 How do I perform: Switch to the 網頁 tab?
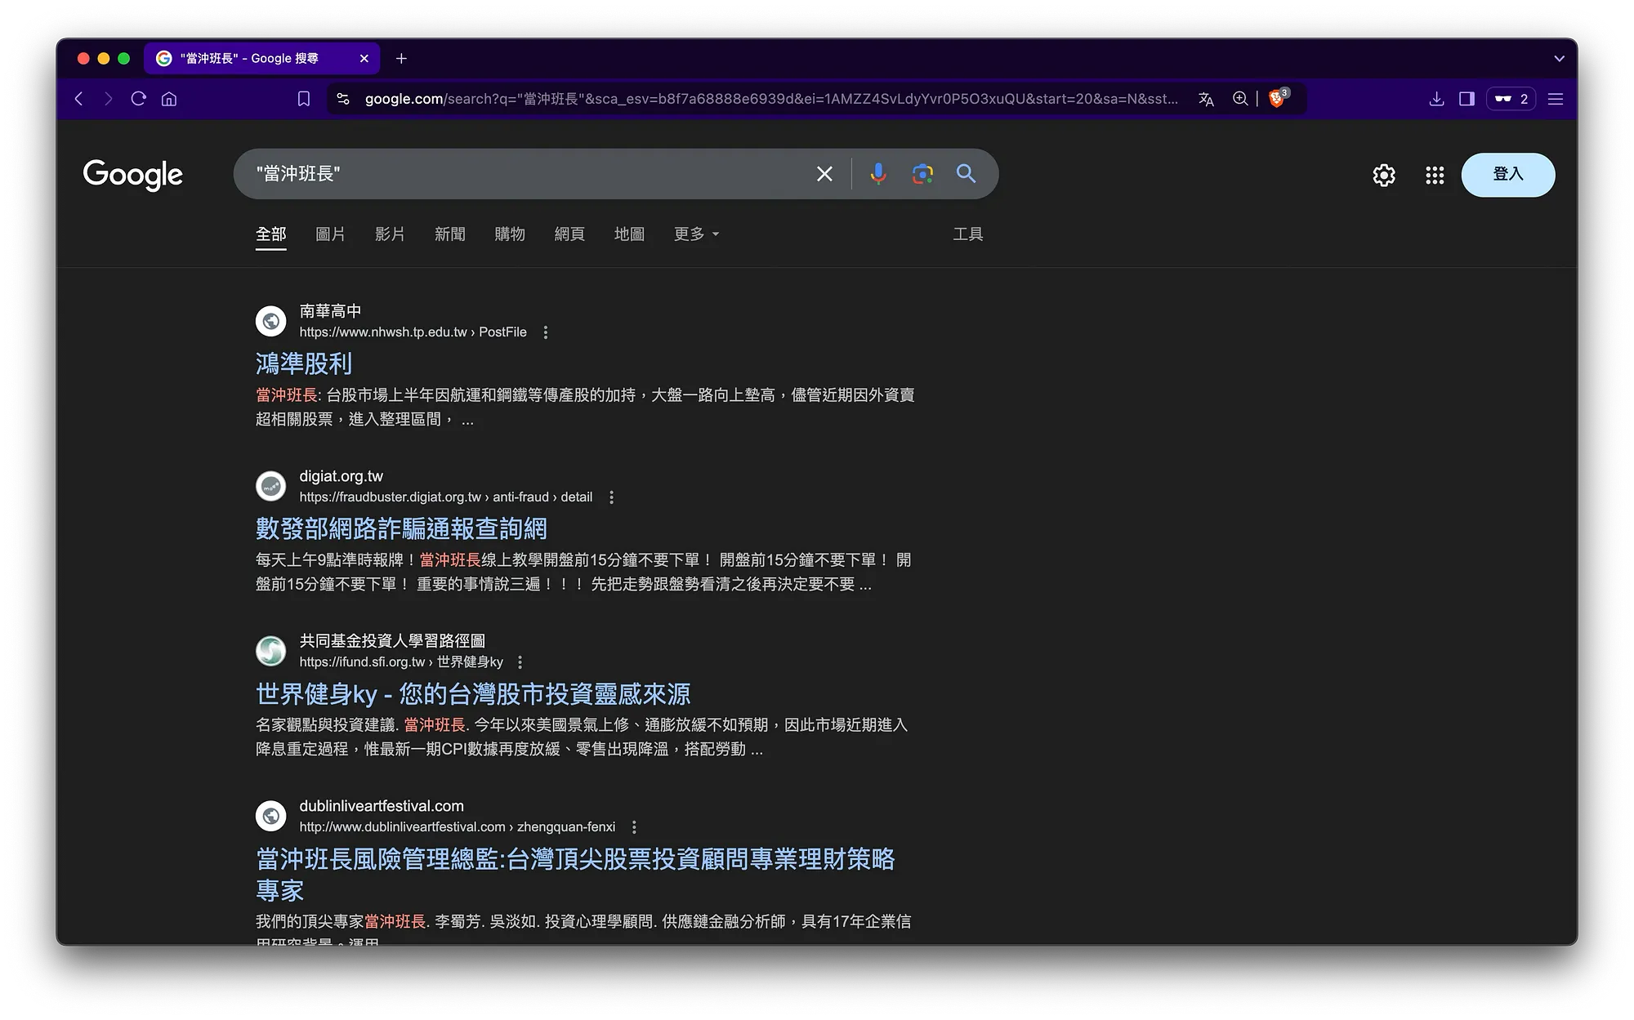click(569, 234)
